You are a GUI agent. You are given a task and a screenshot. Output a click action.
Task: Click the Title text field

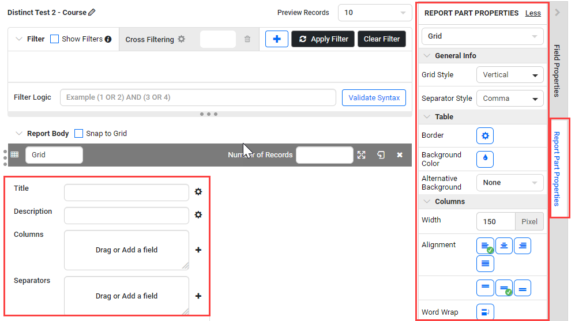(x=126, y=192)
